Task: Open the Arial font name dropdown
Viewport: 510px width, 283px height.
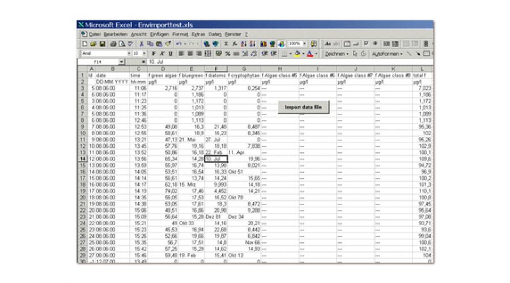Action: click(x=129, y=54)
